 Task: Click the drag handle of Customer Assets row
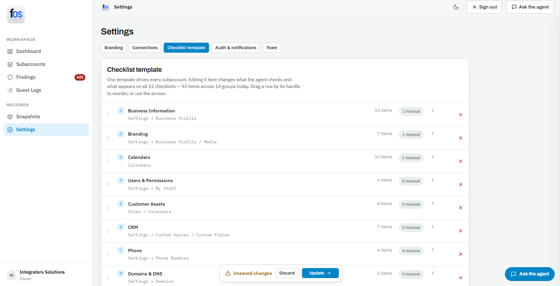coord(108,208)
